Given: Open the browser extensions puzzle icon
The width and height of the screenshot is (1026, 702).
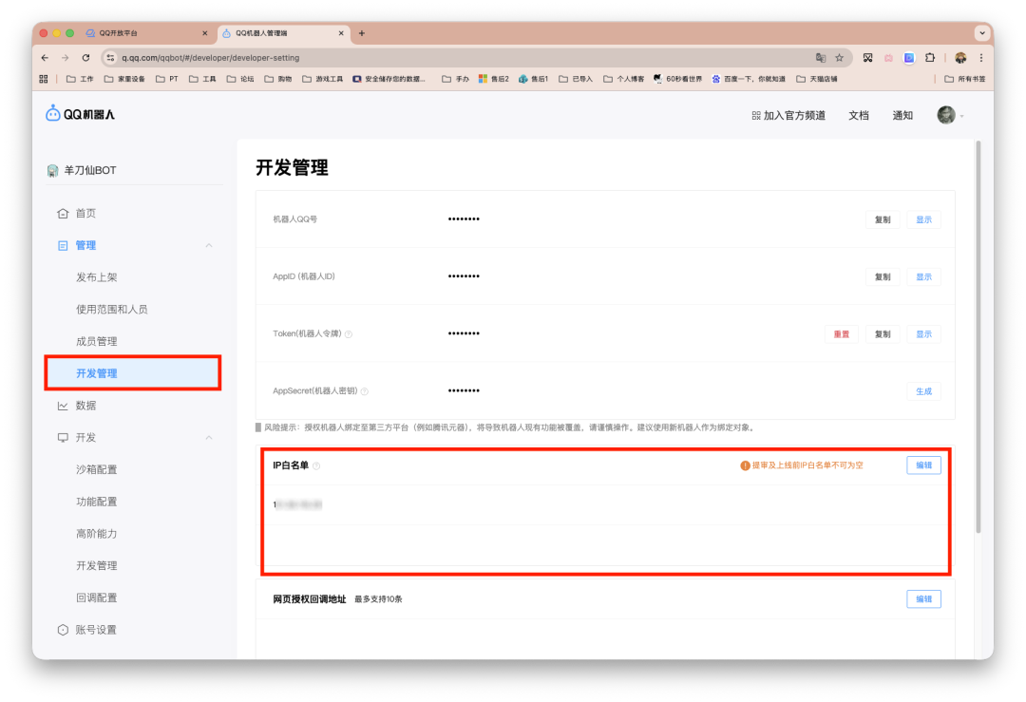Looking at the screenshot, I should pyautogui.click(x=929, y=57).
